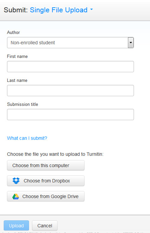
Task: Click the Choose the file instruction text
Action: tap(55, 154)
